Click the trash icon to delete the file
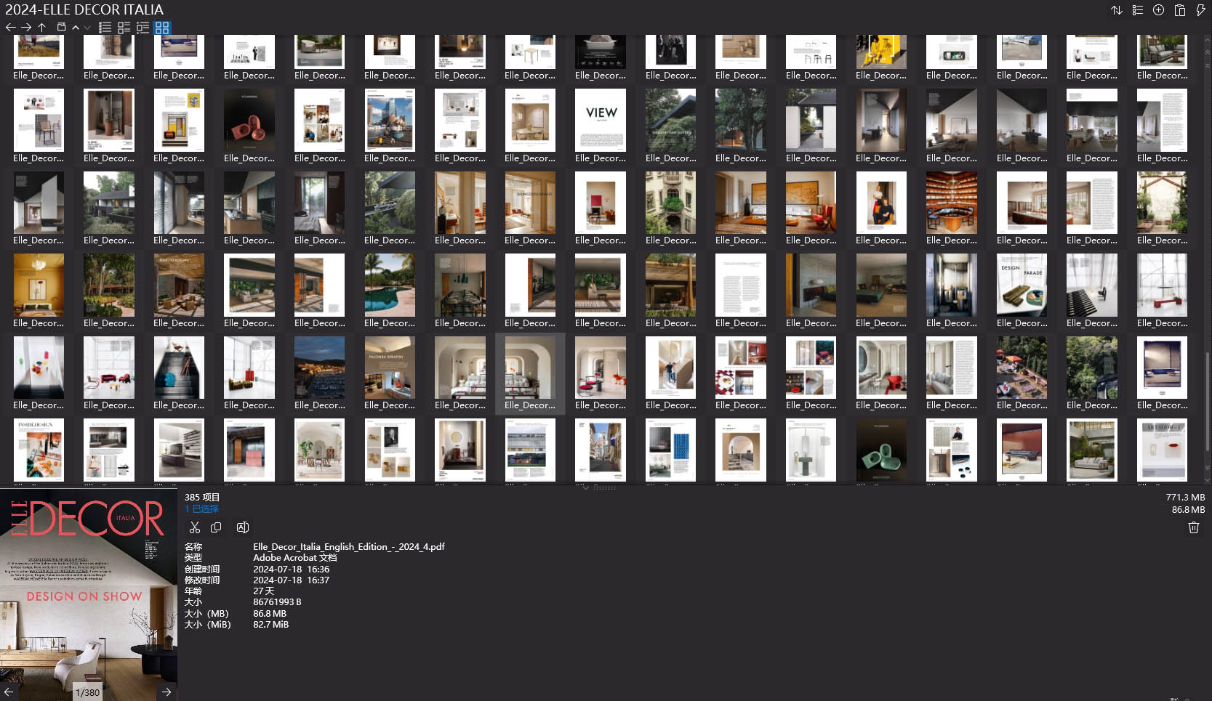The width and height of the screenshot is (1212, 701). (x=1193, y=527)
